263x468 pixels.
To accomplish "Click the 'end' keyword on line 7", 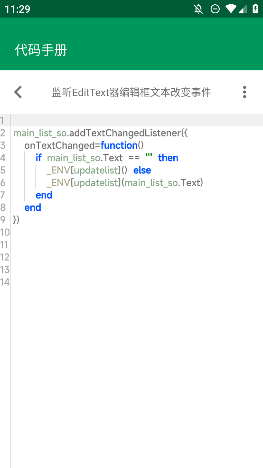I will 44,195.
